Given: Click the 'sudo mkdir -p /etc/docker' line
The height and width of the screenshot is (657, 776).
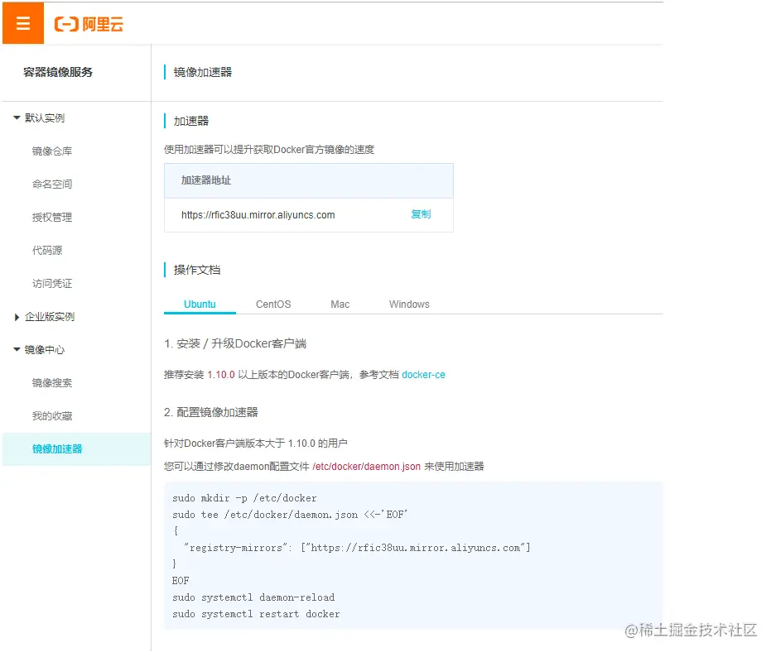Looking at the screenshot, I should (x=244, y=498).
